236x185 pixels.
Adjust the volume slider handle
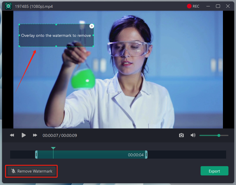click(x=219, y=135)
